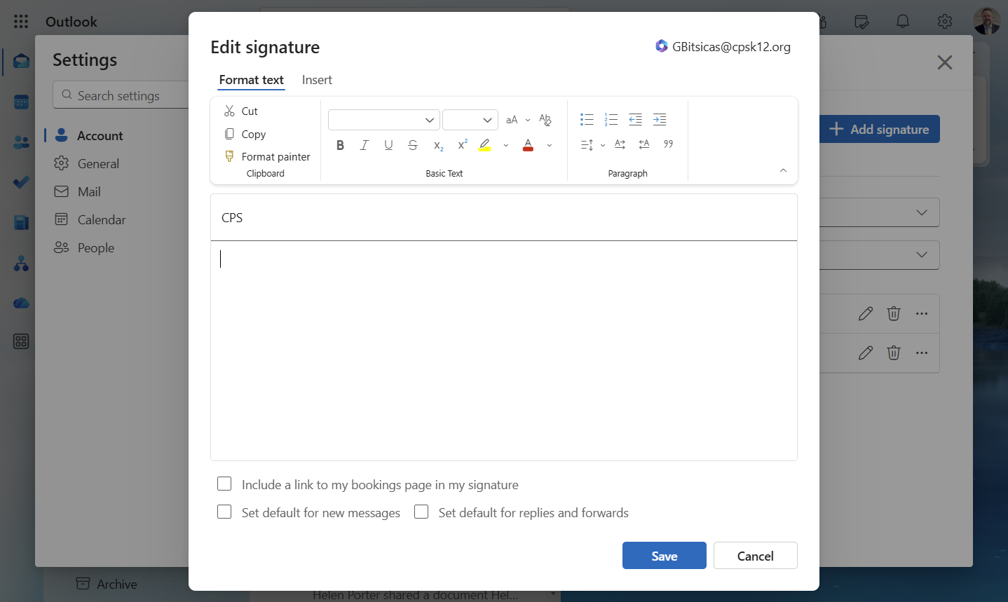
Task: Apply strikethrough formatting
Action: pos(413,145)
